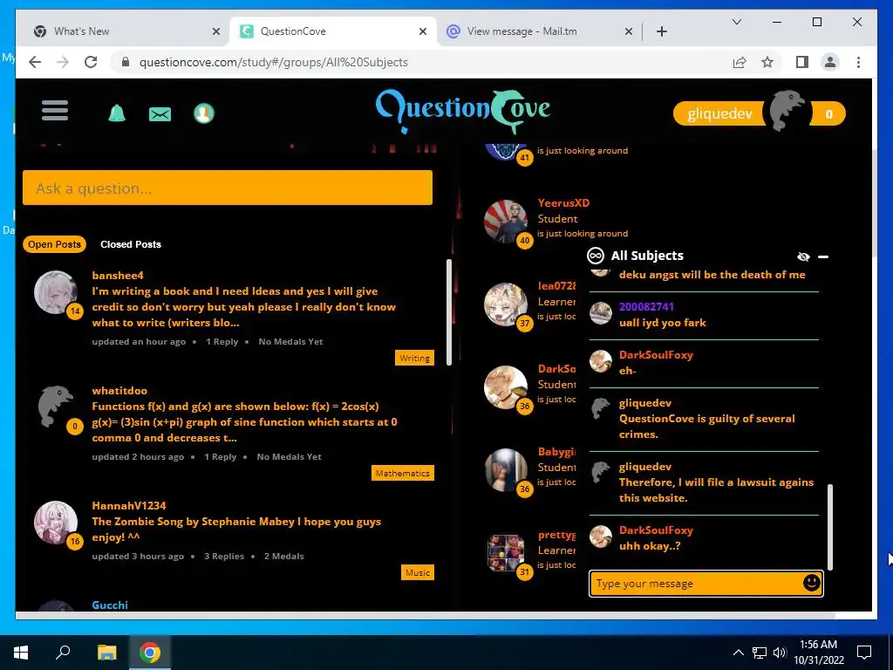
Task: Open banshee4's writing a book post
Action: pos(244,306)
